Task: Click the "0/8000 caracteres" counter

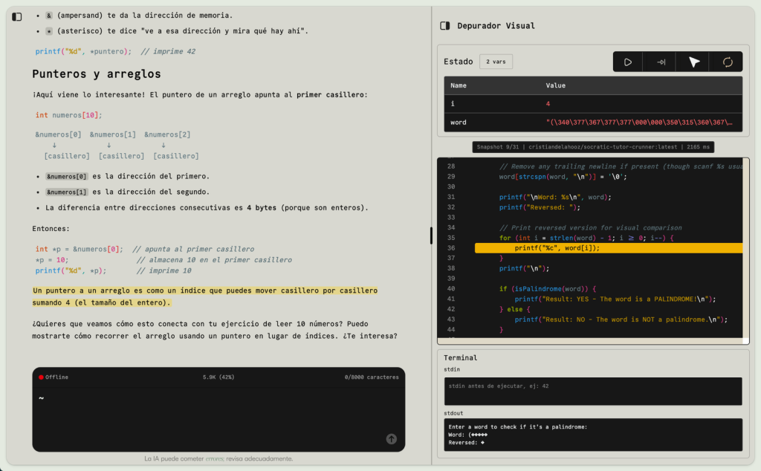Action: (372, 377)
